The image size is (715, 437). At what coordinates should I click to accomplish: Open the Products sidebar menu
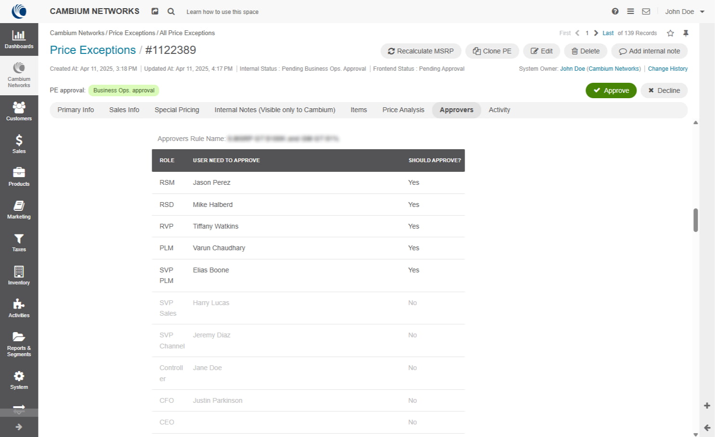point(19,177)
